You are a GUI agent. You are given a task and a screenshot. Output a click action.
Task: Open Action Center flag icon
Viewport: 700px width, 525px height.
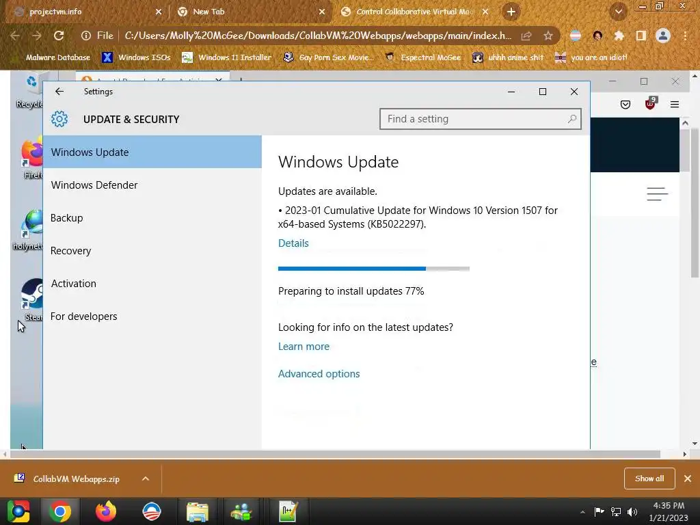(x=599, y=511)
